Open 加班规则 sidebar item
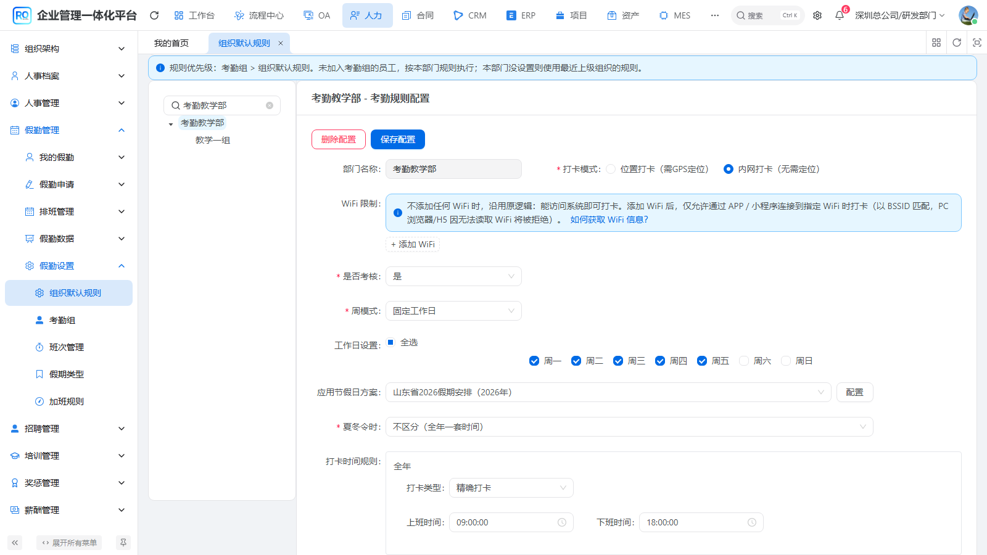 [x=68, y=401]
